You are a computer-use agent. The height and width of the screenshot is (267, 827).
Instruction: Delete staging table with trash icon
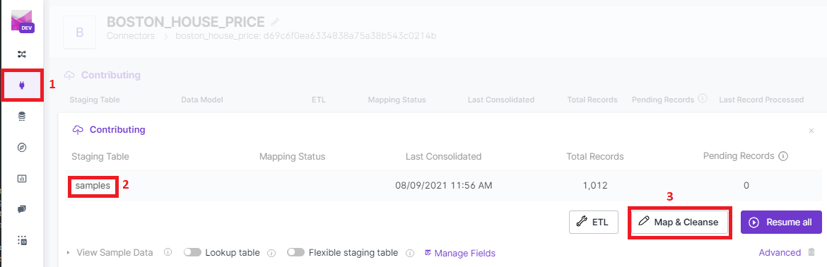click(811, 252)
